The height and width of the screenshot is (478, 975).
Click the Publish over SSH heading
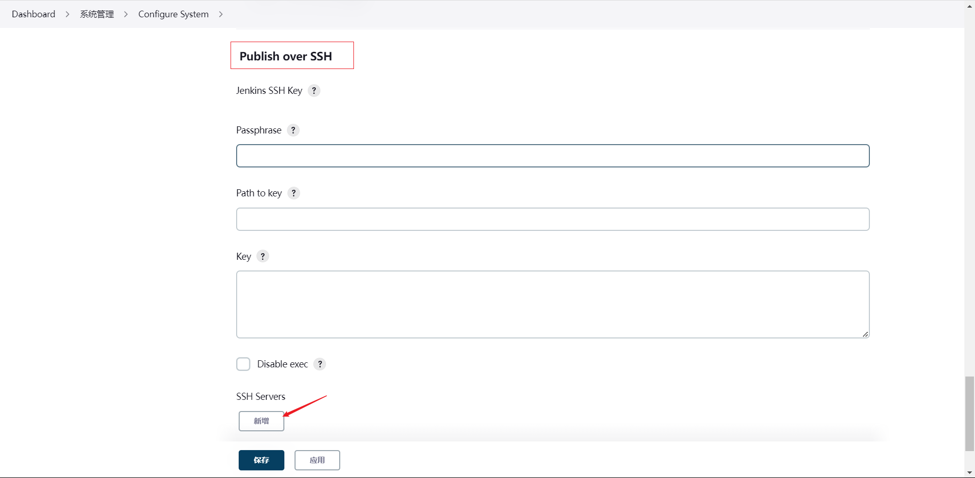(x=286, y=56)
